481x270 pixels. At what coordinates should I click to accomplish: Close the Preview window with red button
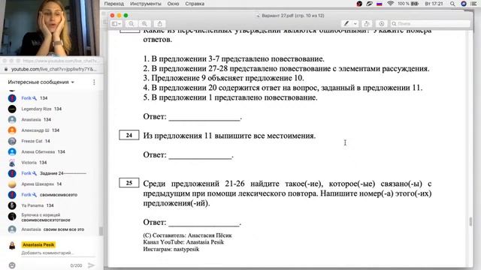coord(112,15)
